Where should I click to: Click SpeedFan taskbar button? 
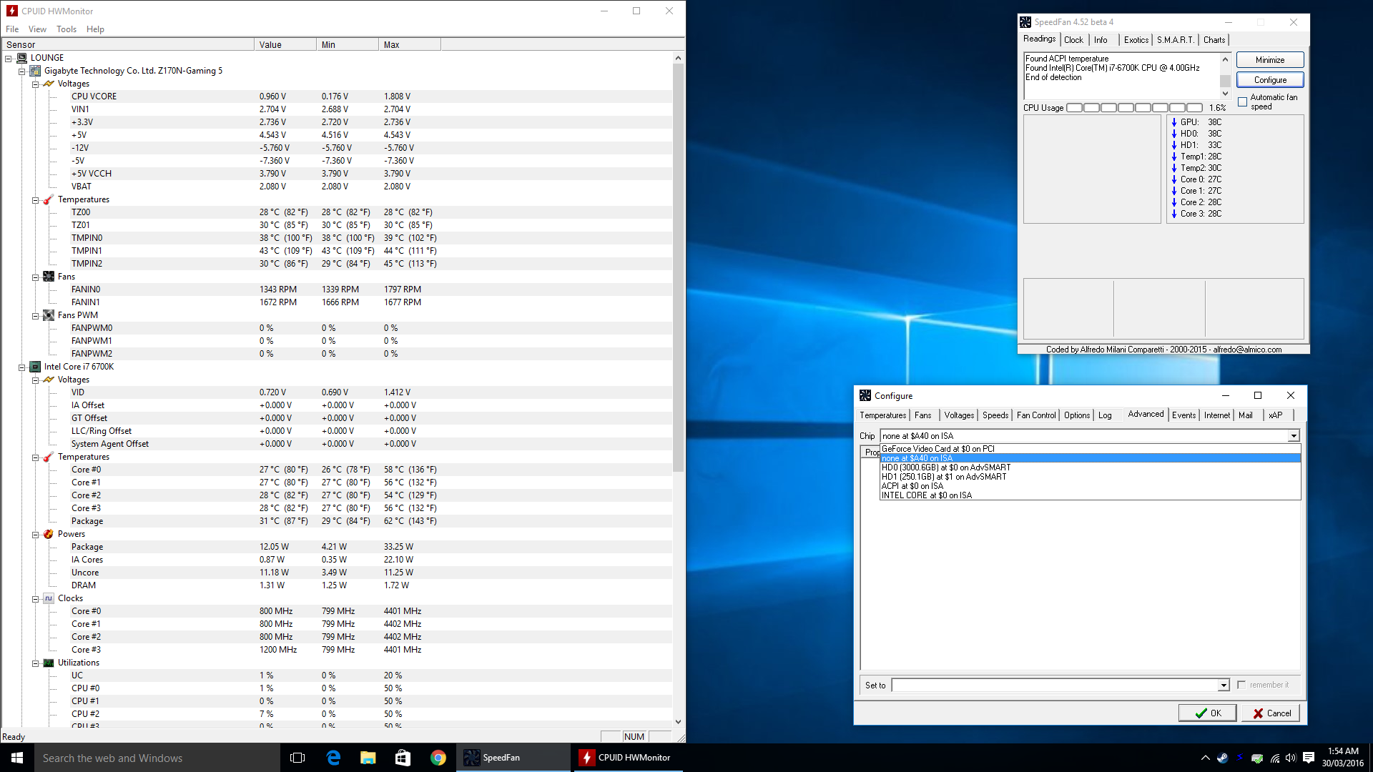tap(513, 758)
